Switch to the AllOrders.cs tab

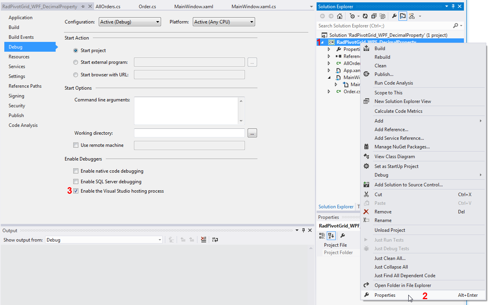(x=108, y=7)
